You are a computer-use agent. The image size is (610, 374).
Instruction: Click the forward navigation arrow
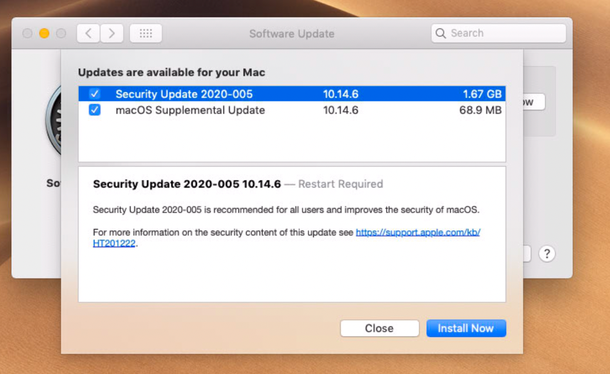tap(111, 33)
